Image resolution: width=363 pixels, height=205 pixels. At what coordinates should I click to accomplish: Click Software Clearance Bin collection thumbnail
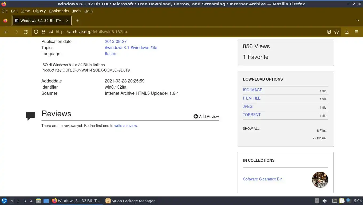(320, 180)
